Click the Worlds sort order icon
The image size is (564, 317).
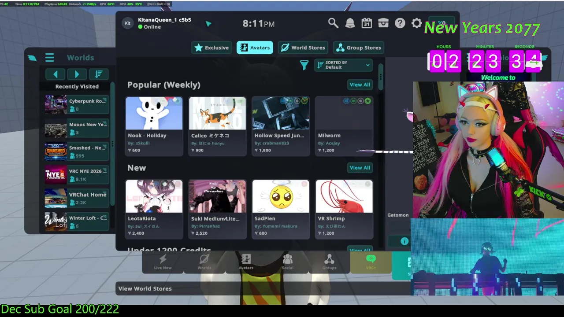99,74
